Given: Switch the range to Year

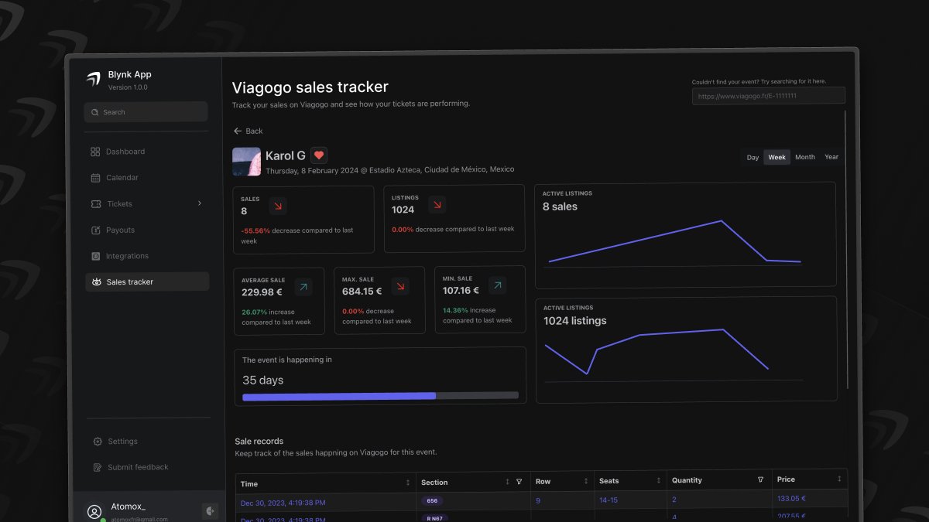Looking at the screenshot, I should coord(831,157).
